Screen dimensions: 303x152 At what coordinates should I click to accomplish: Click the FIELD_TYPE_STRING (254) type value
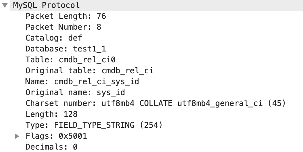coord(108,125)
